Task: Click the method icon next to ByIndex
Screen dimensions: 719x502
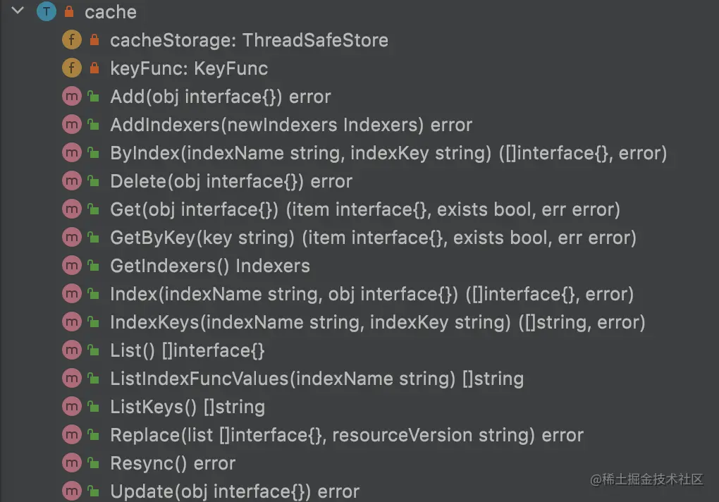Action: pyautogui.click(x=72, y=153)
